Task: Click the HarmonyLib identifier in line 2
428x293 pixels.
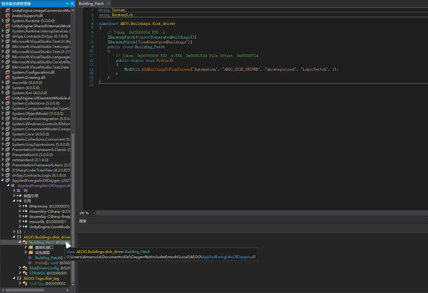Action: tap(122, 15)
